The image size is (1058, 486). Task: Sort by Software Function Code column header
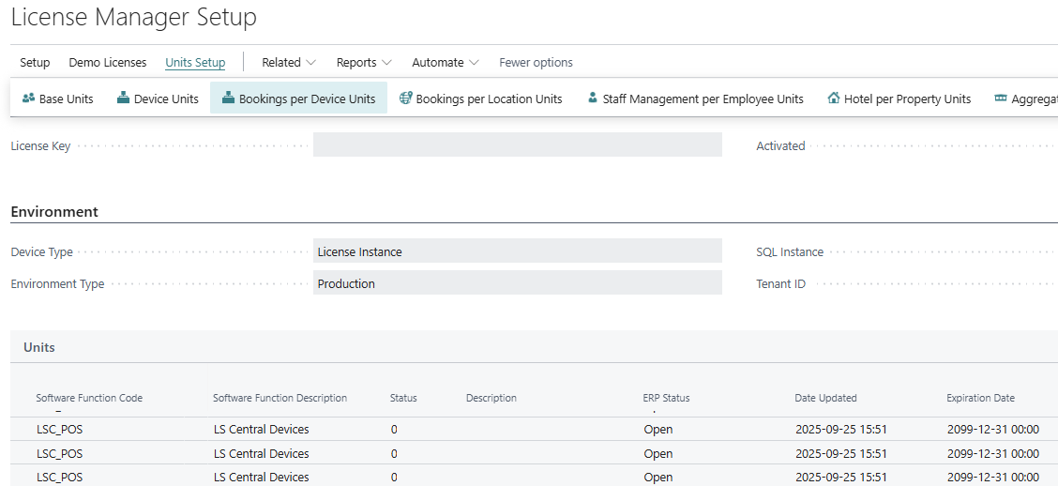[x=89, y=398]
